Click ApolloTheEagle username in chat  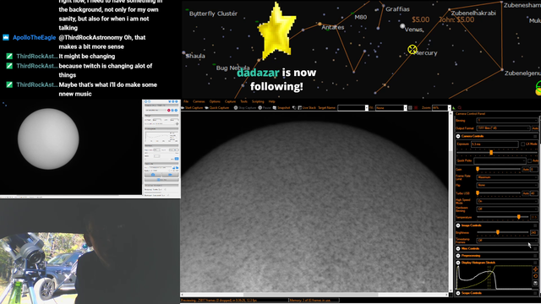(x=34, y=37)
